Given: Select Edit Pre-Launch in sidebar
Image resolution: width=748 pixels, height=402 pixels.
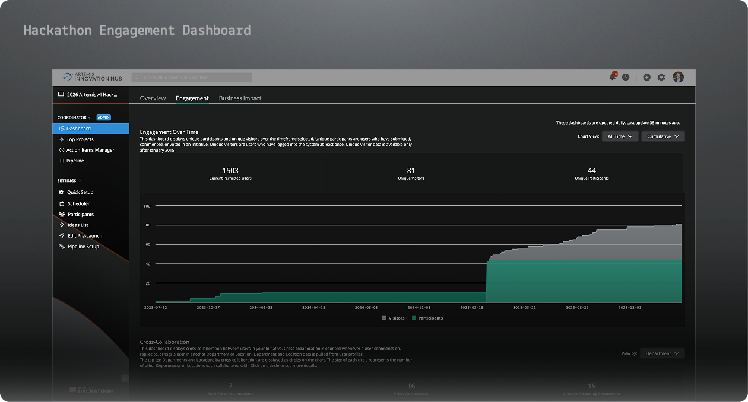Looking at the screenshot, I should click(84, 235).
